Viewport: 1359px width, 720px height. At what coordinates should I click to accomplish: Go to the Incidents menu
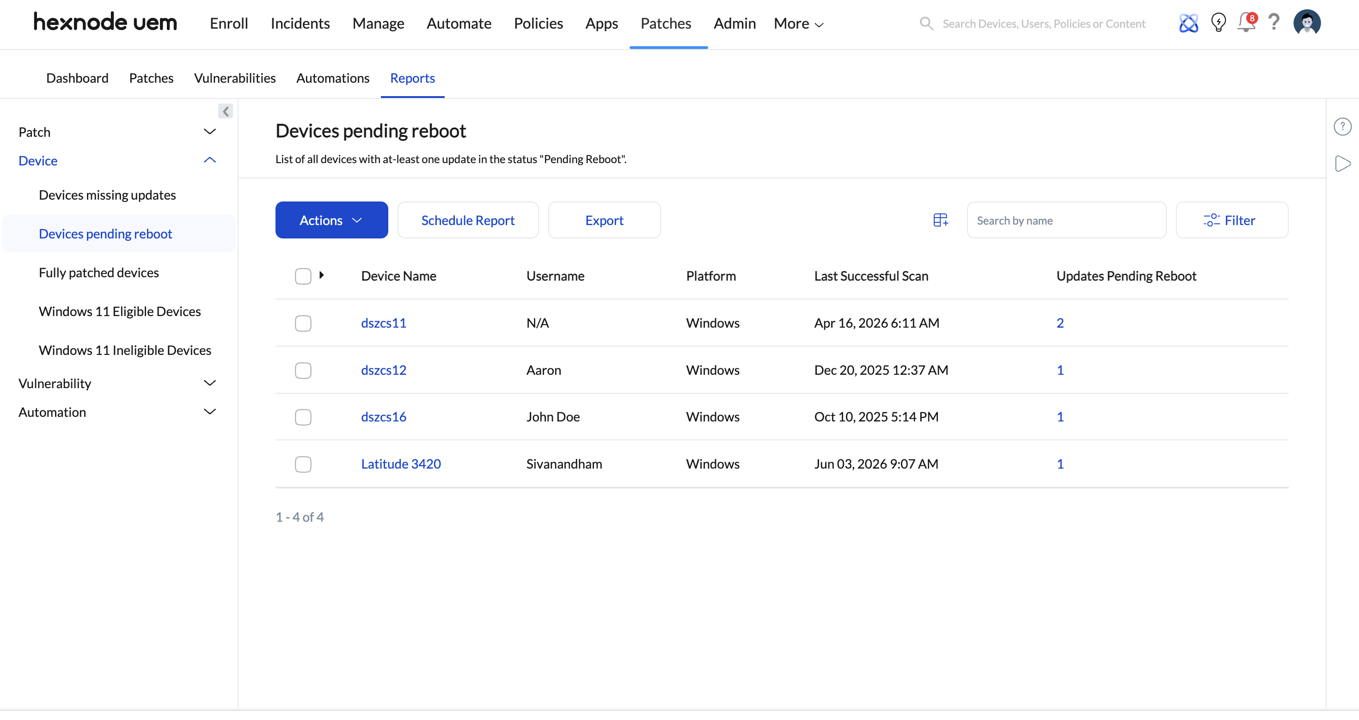point(300,23)
